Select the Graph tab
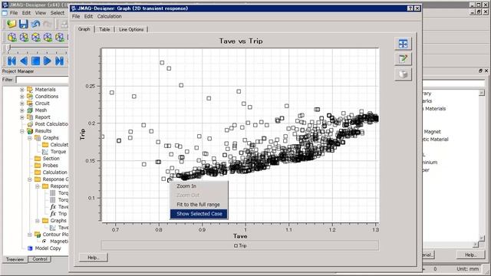Screen dimensions: 491x276 pyautogui.click(x=84, y=29)
